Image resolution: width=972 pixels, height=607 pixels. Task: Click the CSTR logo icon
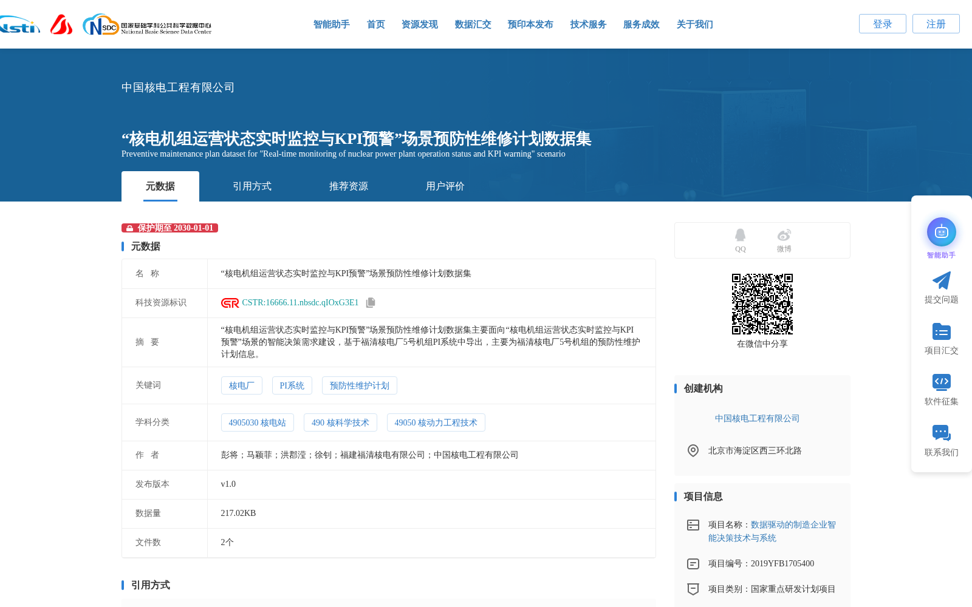pos(230,303)
